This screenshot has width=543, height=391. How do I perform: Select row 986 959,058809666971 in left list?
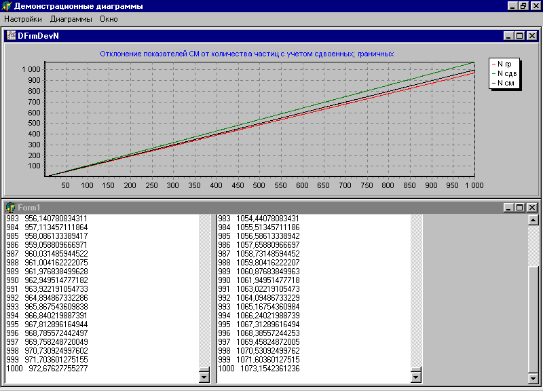click(x=47, y=245)
